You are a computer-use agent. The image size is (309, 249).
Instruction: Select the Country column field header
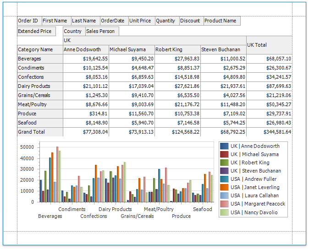point(73,31)
